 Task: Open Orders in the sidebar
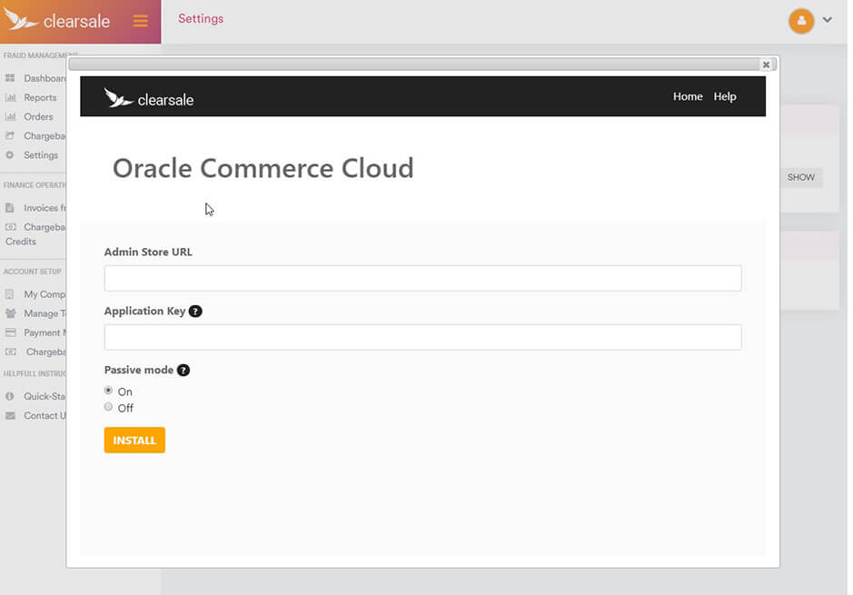click(38, 116)
